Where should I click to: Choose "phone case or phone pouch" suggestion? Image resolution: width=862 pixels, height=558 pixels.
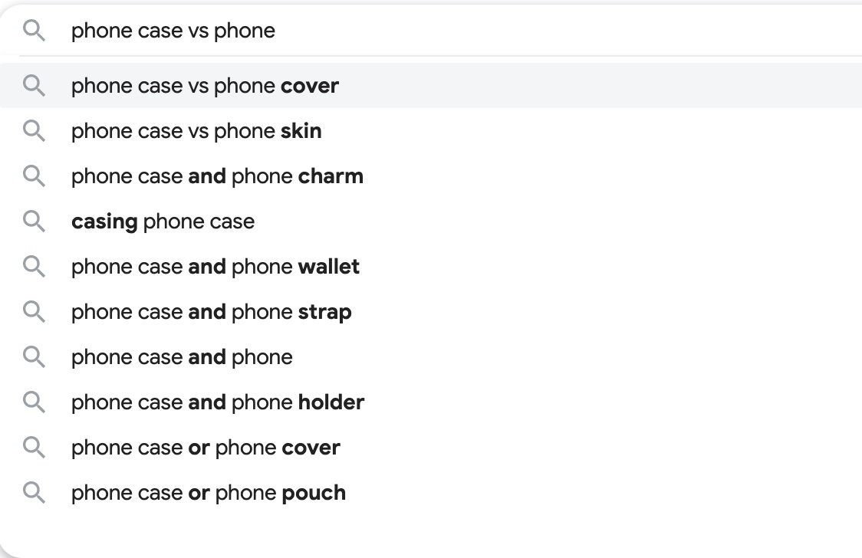tap(209, 493)
